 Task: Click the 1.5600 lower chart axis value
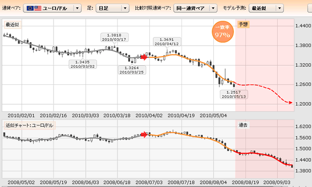[303, 137]
